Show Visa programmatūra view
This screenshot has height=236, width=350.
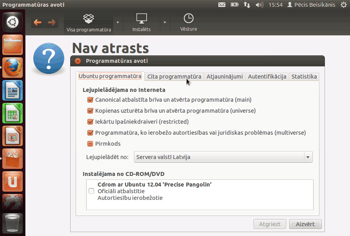(x=89, y=23)
